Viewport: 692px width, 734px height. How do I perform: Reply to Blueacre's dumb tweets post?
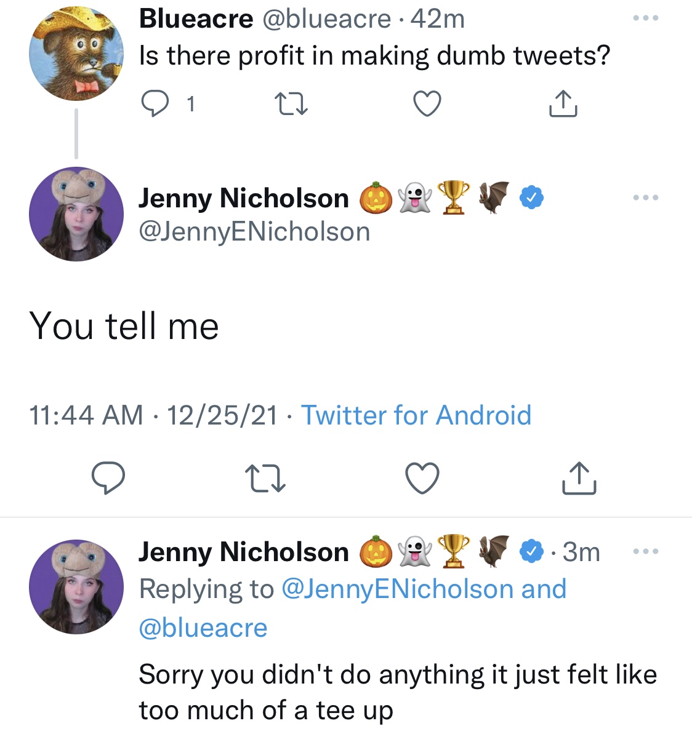click(155, 104)
